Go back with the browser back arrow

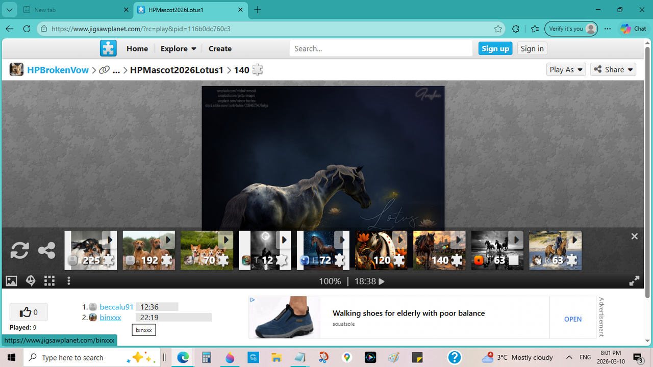(x=10, y=29)
